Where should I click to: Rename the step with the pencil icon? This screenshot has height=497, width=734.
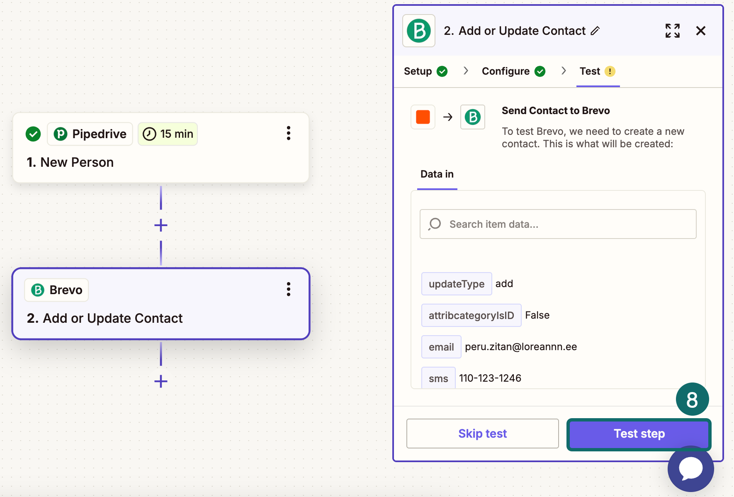[x=595, y=31]
